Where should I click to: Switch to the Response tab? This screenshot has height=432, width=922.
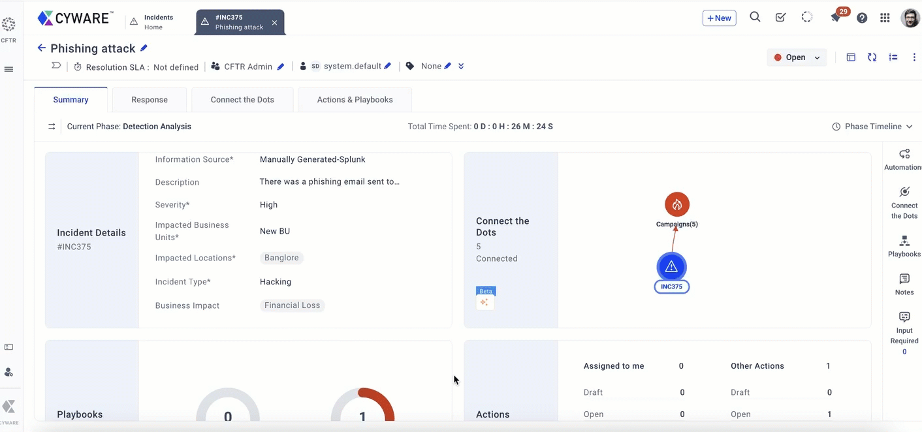[x=150, y=100]
